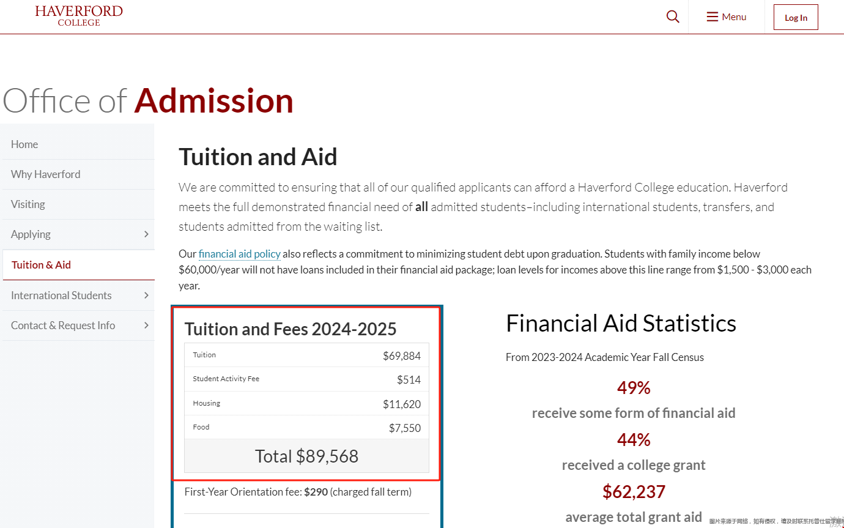Click the 49% financial aid statistic
The height and width of the screenshot is (528, 844).
click(x=634, y=388)
